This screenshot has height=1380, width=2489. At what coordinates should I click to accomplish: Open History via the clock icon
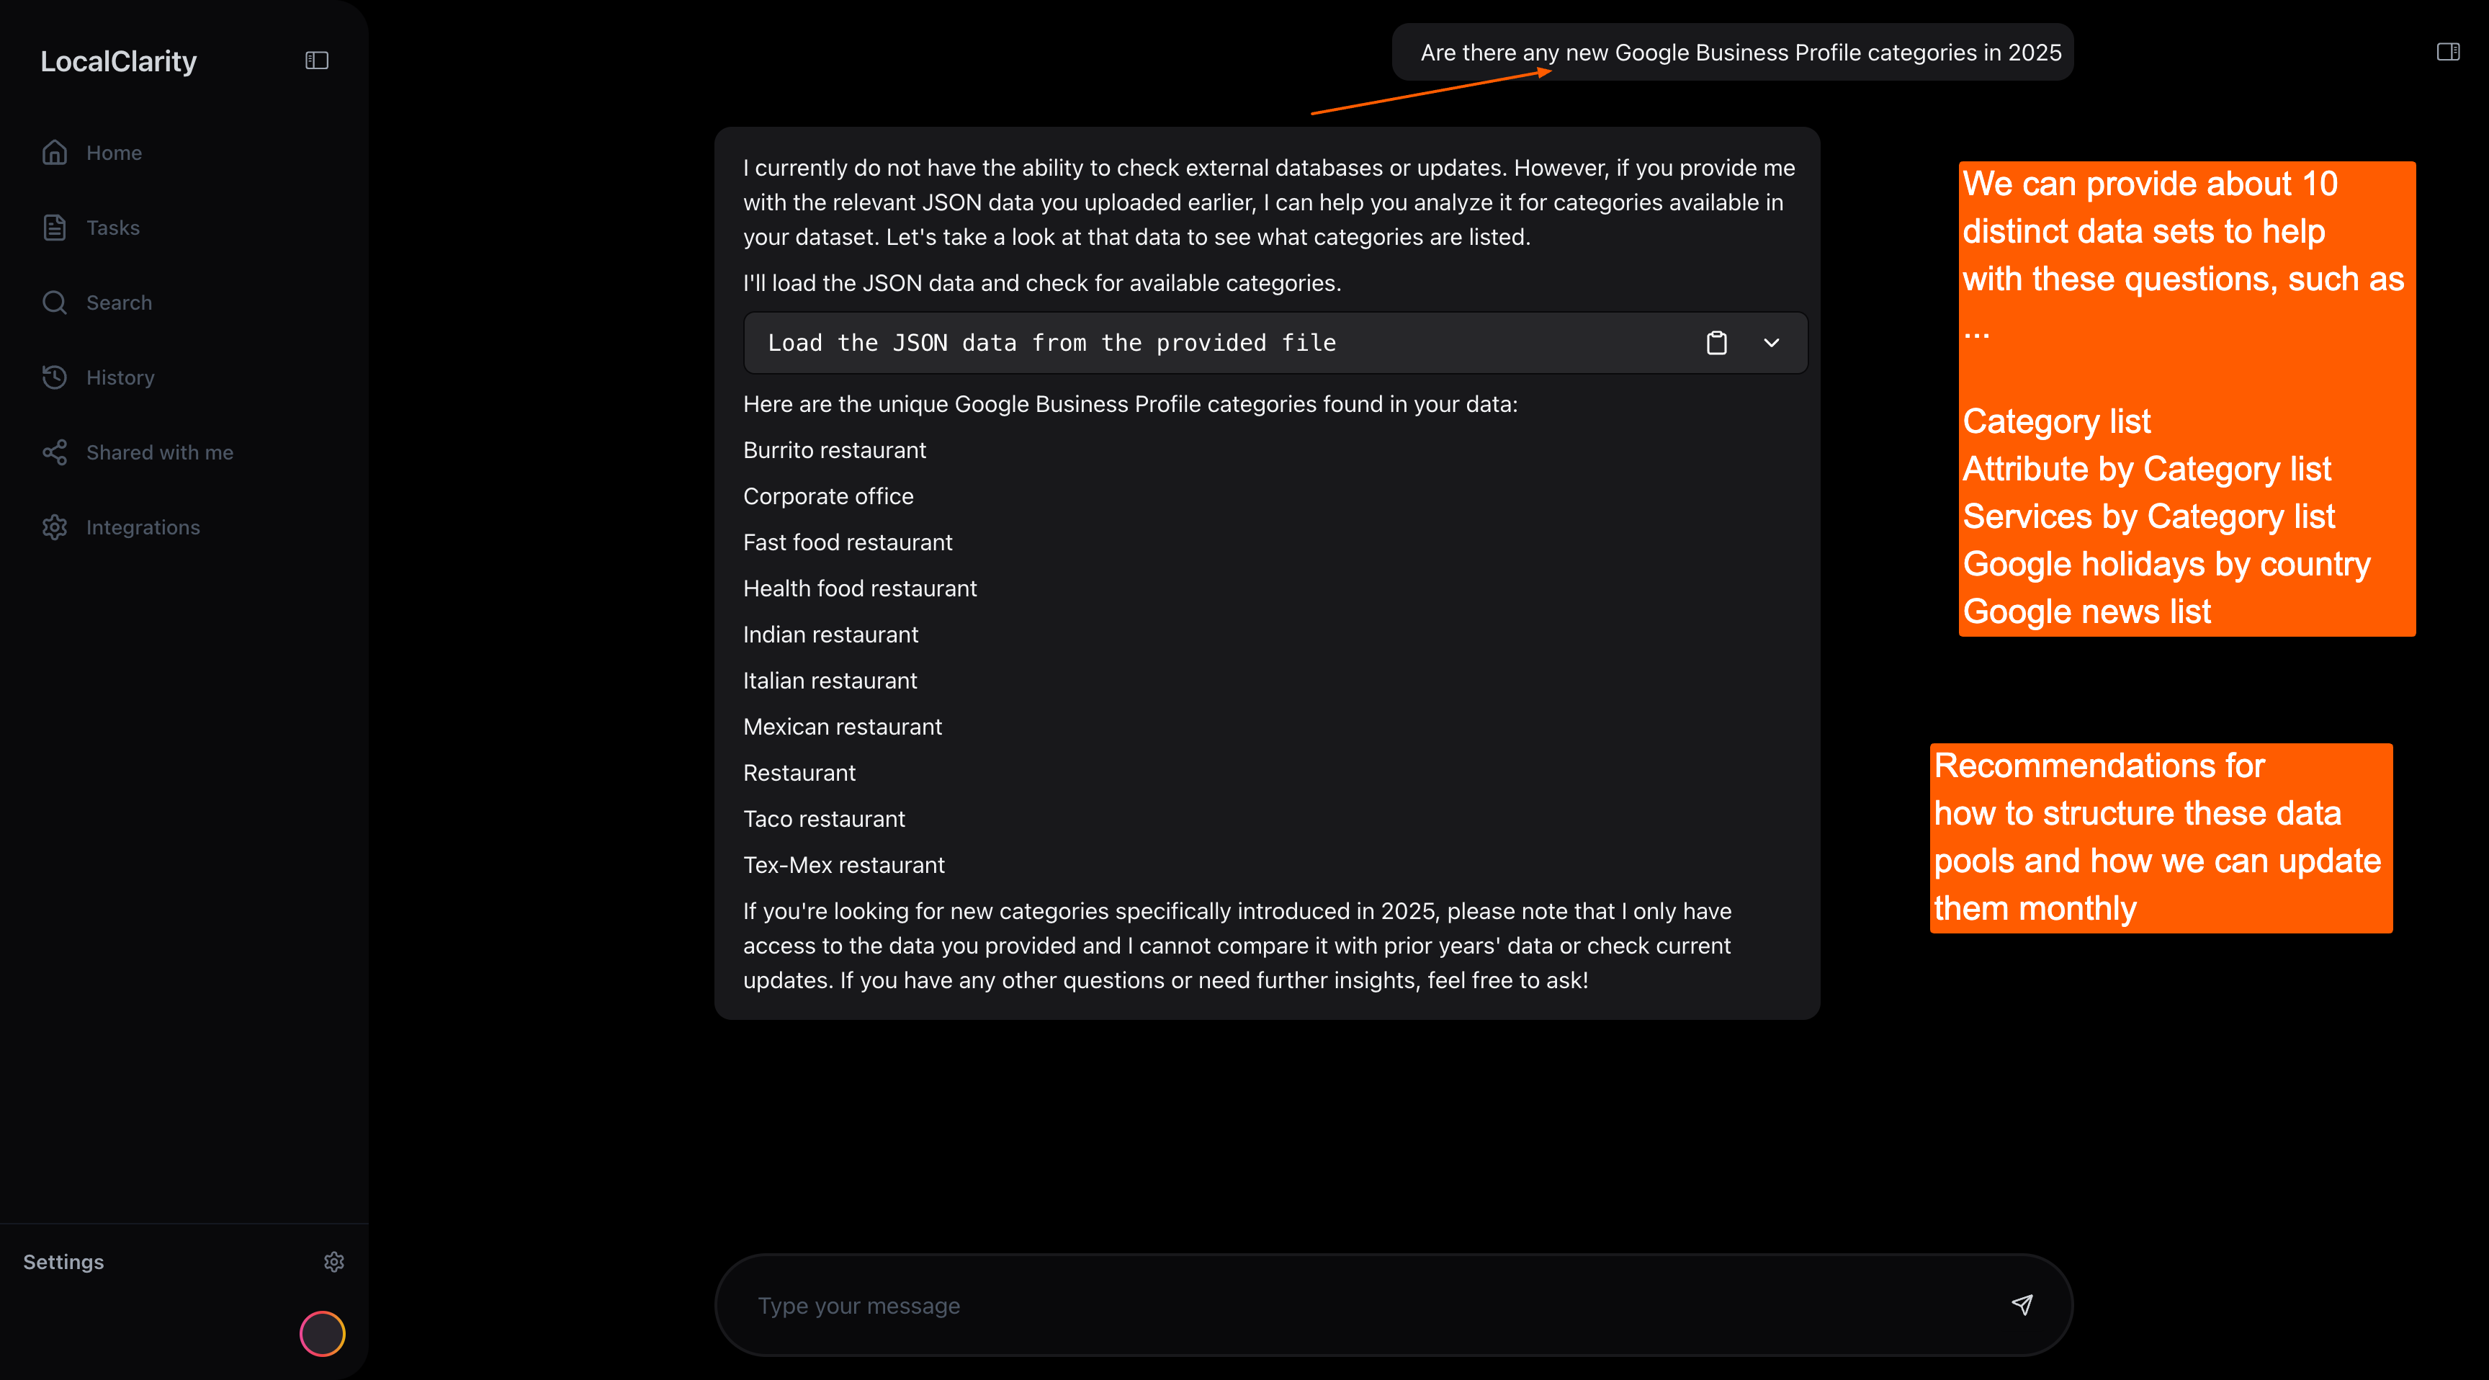(54, 377)
